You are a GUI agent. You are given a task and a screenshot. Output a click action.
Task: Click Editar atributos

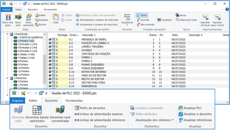coord(144,114)
